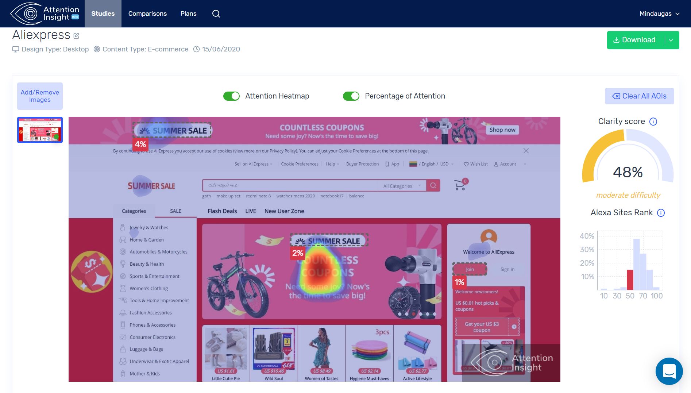Viewport: 691px width, 393px height.
Task: Open the chat support bubble
Action: [669, 371]
